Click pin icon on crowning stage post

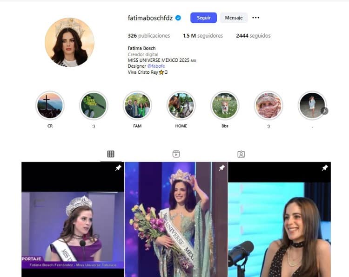click(x=221, y=168)
